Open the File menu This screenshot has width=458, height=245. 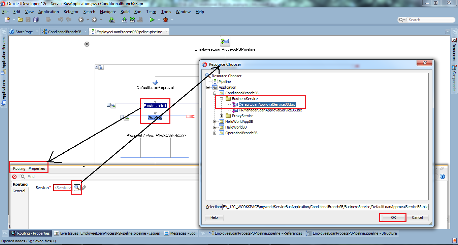(x=5, y=12)
